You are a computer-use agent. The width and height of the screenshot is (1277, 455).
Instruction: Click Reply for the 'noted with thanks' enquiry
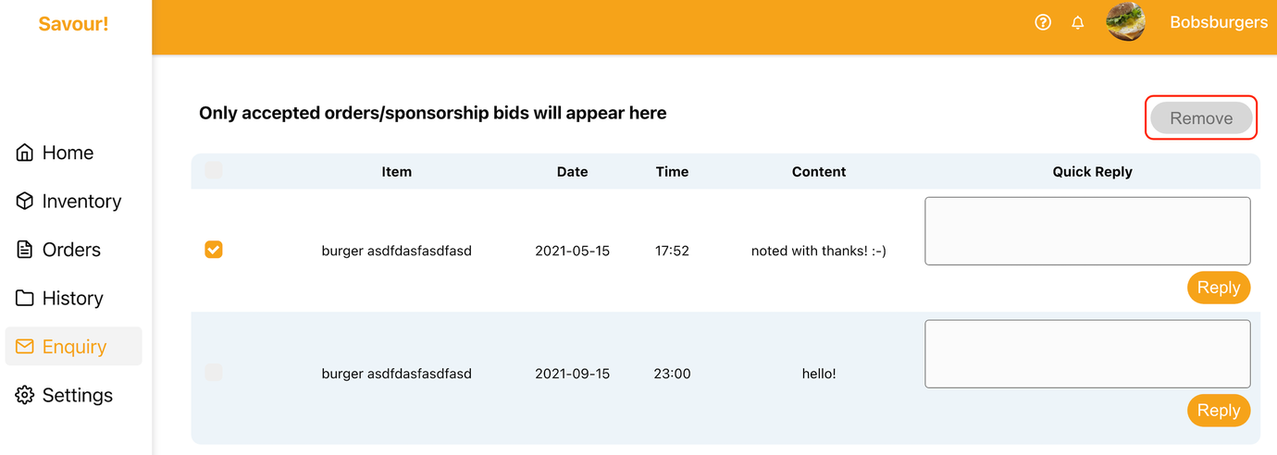1218,288
